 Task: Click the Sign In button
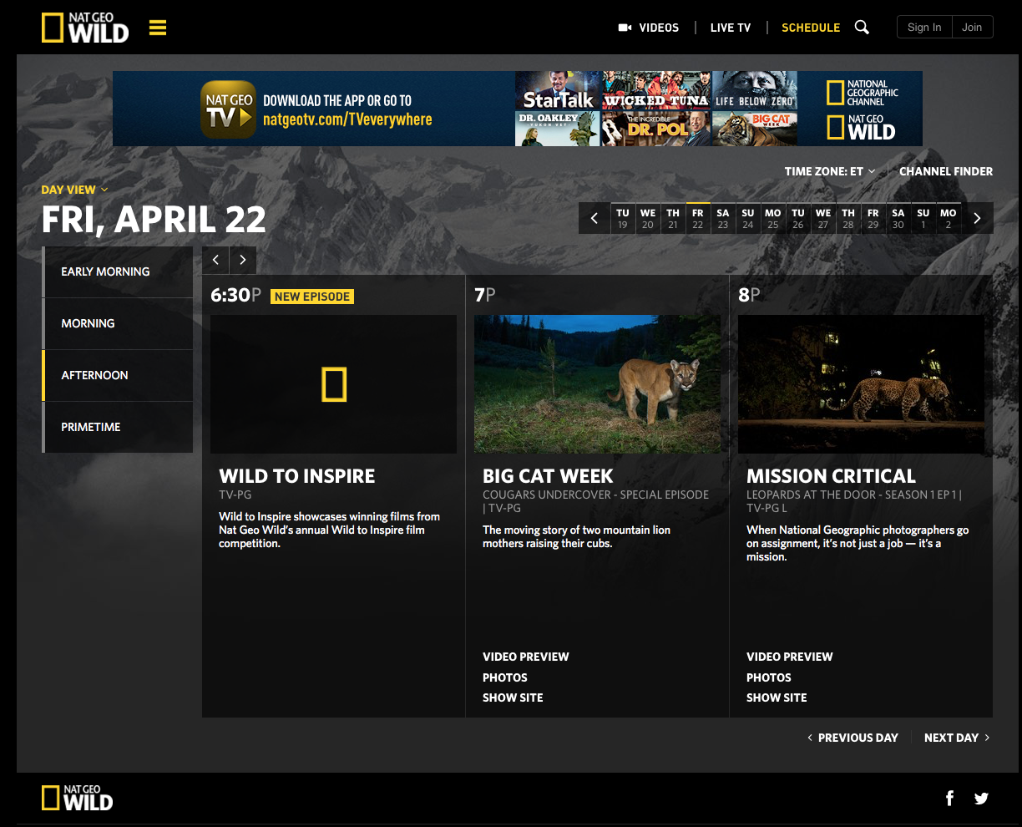point(924,27)
